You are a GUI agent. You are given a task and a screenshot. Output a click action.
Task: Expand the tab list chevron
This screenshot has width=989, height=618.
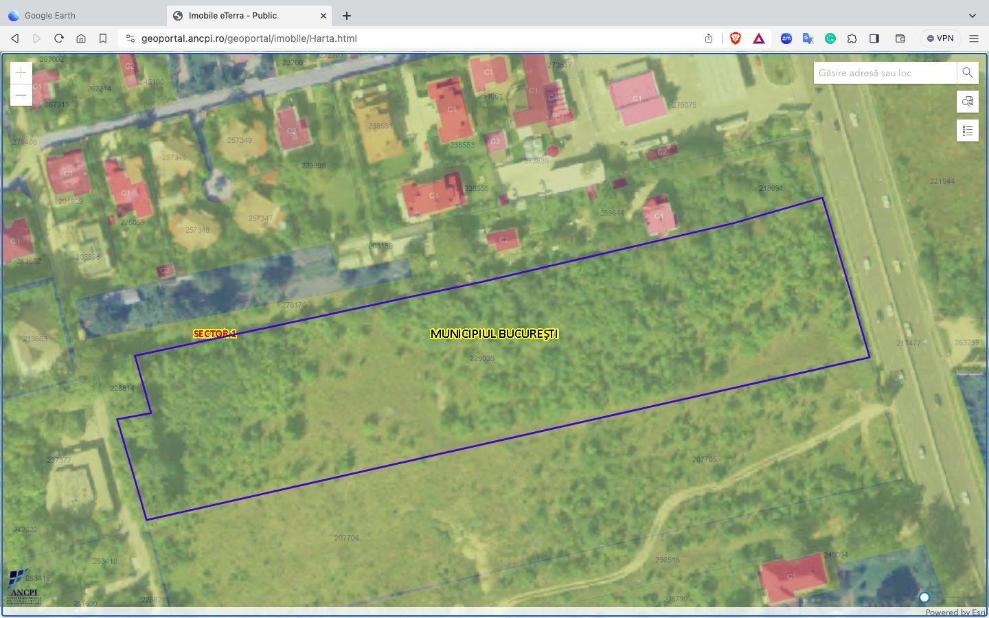pos(972,15)
